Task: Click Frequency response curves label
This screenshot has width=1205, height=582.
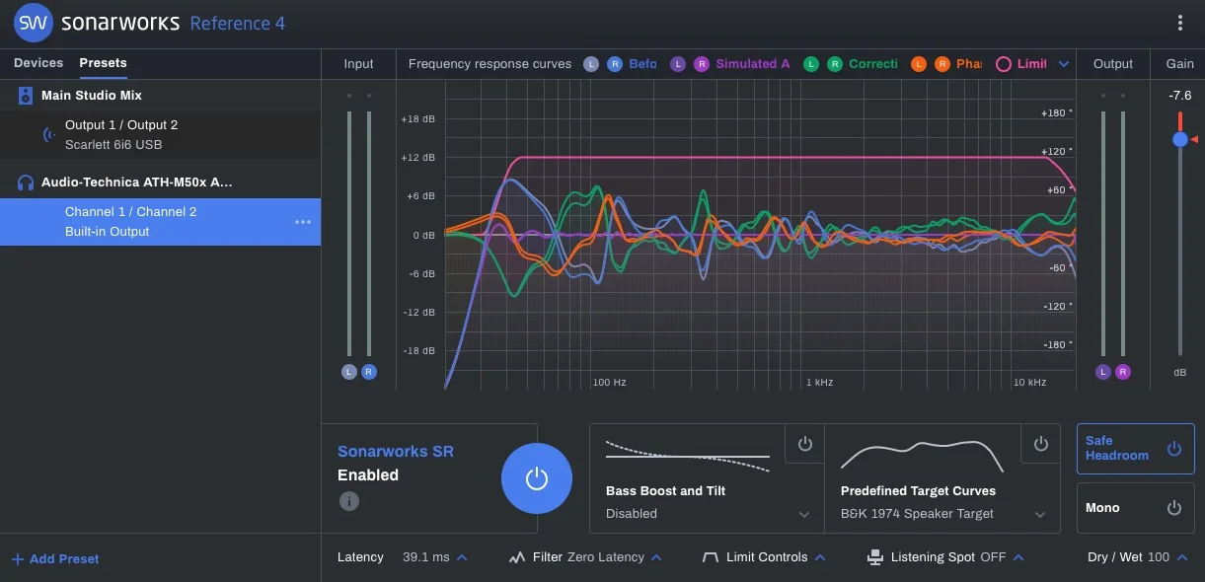Action: [x=490, y=64]
